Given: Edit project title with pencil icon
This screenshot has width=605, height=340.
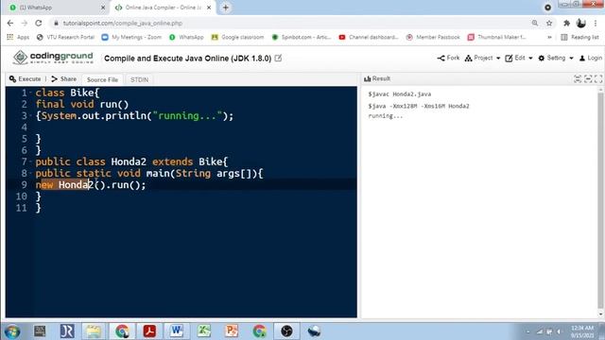Looking at the screenshot, I should pyautogui.click(x=278, y=59).
